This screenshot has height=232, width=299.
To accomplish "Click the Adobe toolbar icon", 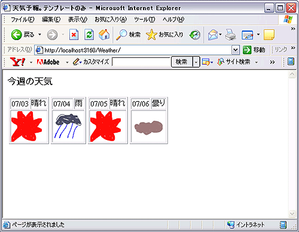I will point(48,62).
